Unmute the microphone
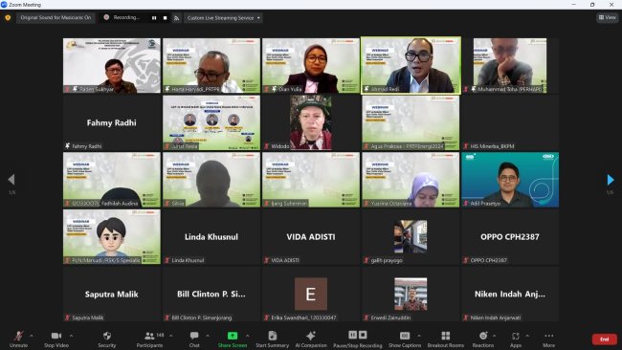The height and width of the screenshot is (350, 622). pos(18,339)
